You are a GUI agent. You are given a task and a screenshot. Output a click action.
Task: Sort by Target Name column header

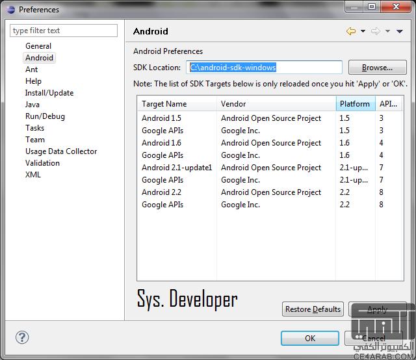point(177,104)
